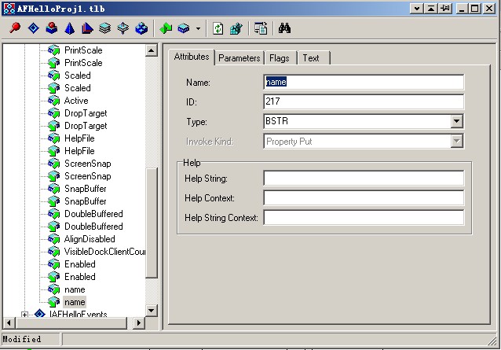This screenshot has height=350, width=501.
Task: Open the Text tab
Action: tap(311, 58)
